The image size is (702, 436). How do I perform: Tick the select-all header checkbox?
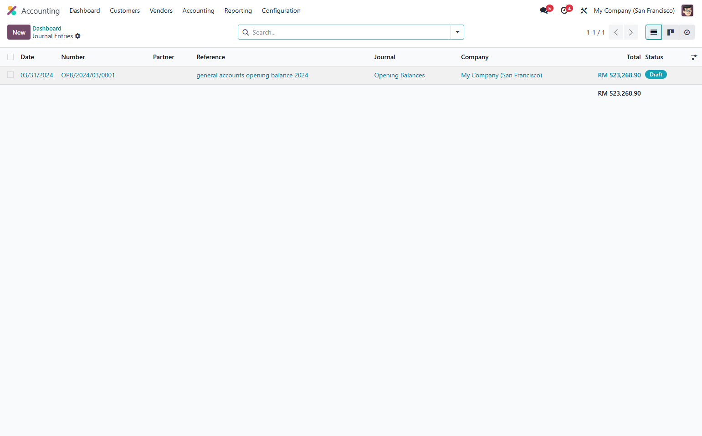pos(10,57)
